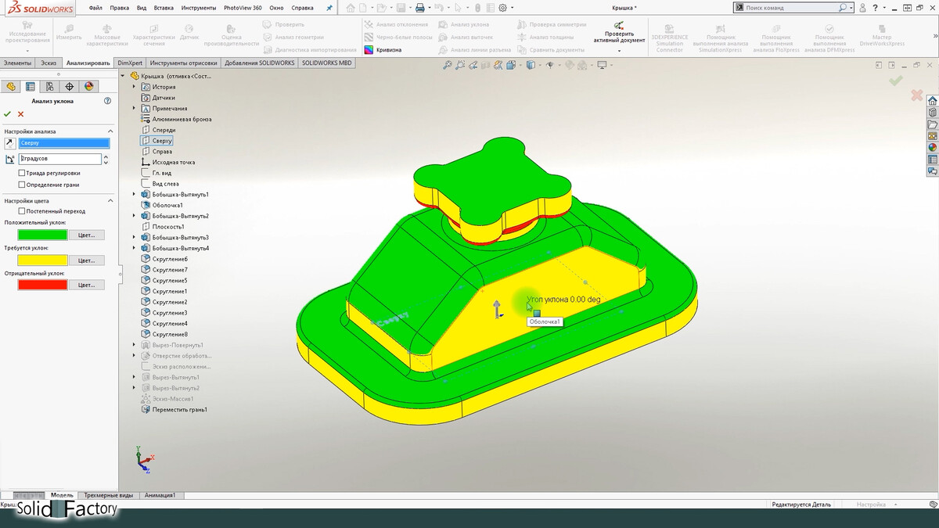Screen dimensions: 939x528
Task: Click Цвет button for Положительный уклон
Action: [86, 235]
